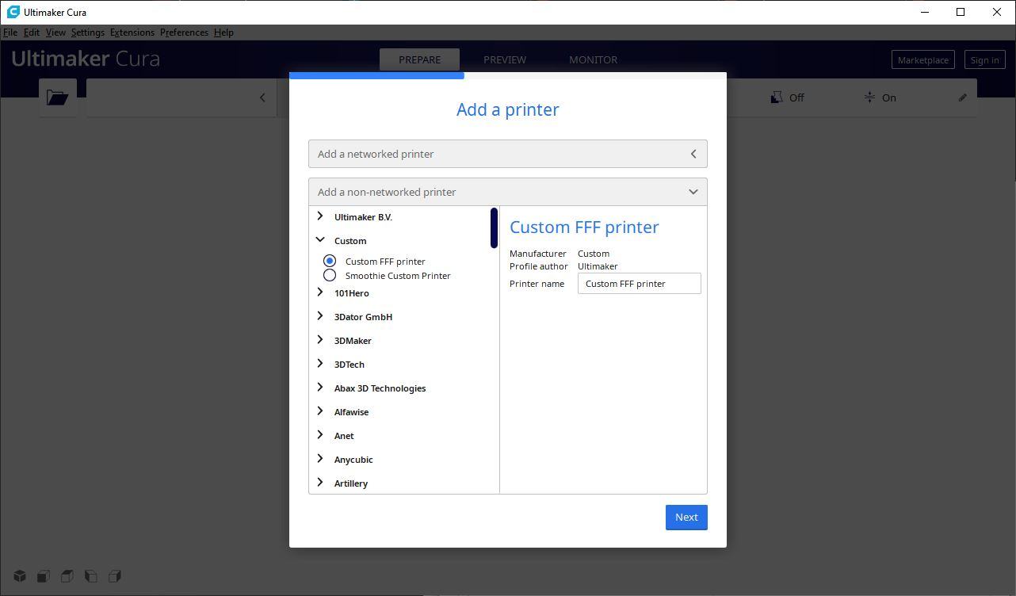The width and height of the screenshot is (1016, 596).
Task: Expand the 3Dator GmbH manufacturer group
Action: point(320,316)
